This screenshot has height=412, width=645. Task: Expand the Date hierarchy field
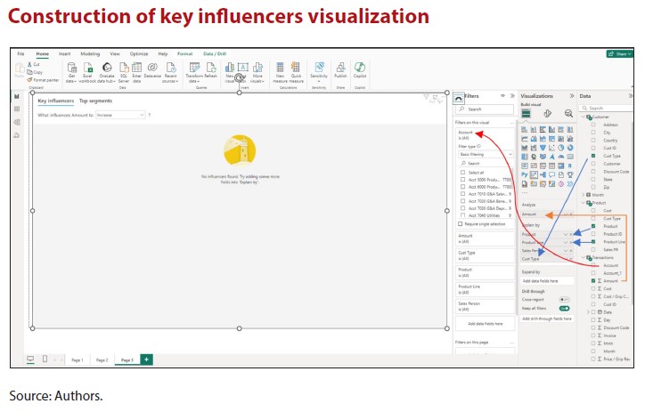tap(588, 312)
